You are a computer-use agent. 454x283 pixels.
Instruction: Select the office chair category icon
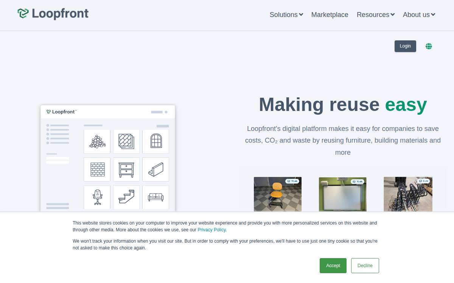point(97,197)
